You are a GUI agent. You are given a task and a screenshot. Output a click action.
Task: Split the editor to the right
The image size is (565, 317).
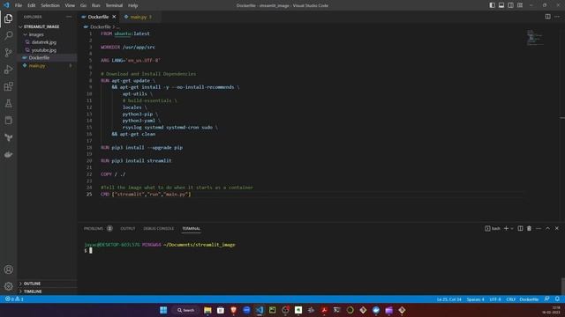tap(547, 17)
